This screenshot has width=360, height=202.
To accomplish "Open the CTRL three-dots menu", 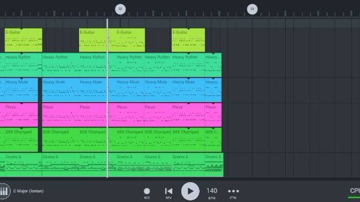I will click(x=233, y=193).
